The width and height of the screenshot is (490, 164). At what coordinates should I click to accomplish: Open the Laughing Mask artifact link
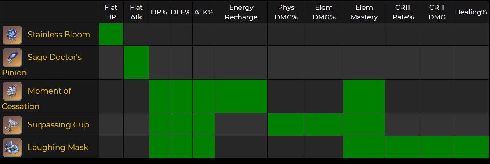click(58, 147)
